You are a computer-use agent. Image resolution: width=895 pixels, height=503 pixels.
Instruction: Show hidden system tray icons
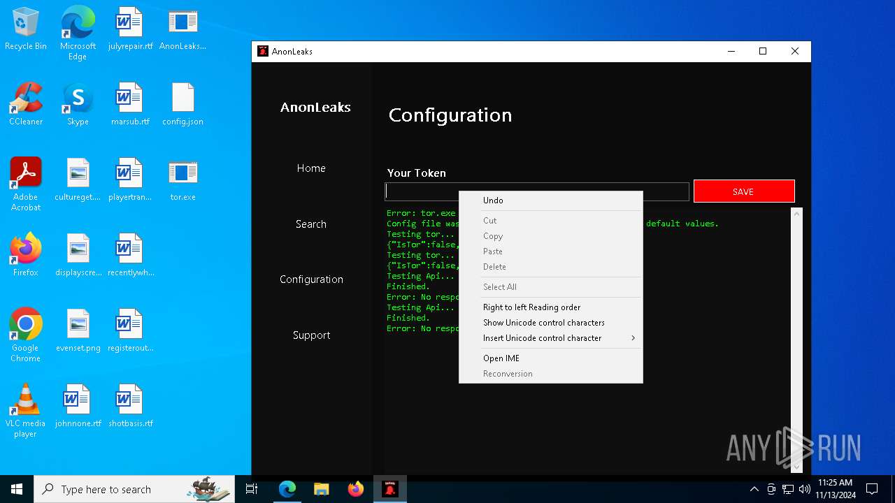(x=754, y=489)
